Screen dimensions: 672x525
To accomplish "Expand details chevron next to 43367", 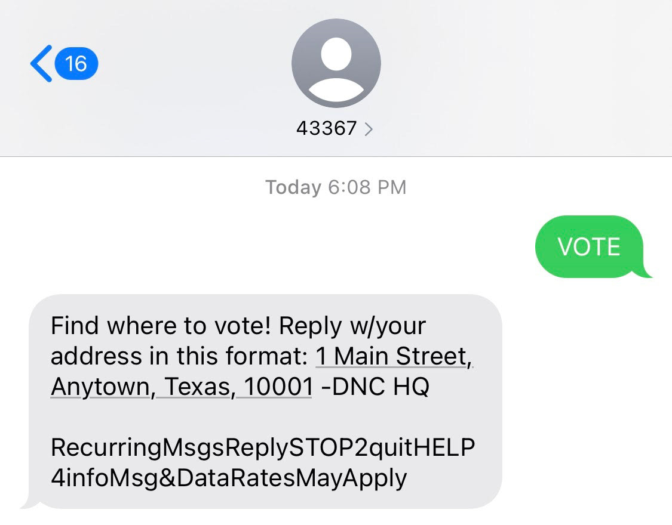I will click(x=368, y=128).
